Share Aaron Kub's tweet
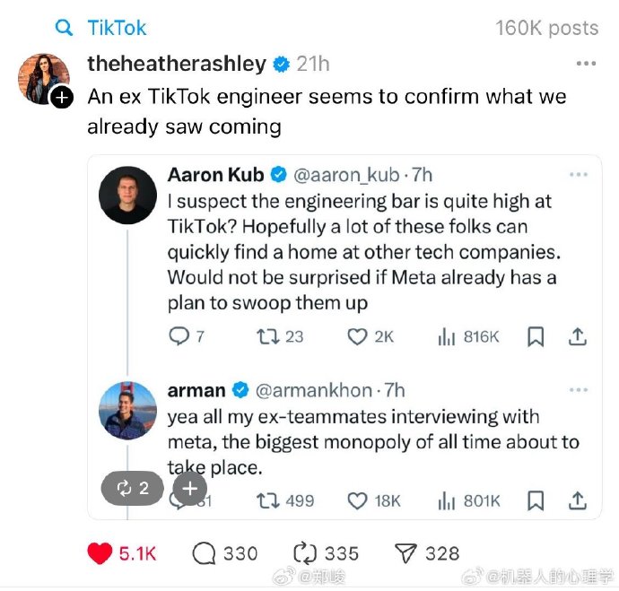Image resolution: width=619 pixels, height=591 pixels. coord(579,336)
